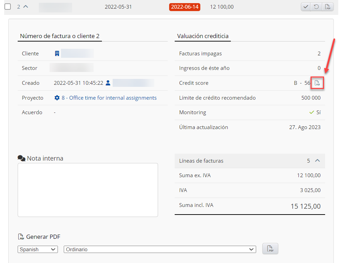Open the PDF icon in the invoice row header
The width and height of the screenshot is (340, 263).
[326, 7]
